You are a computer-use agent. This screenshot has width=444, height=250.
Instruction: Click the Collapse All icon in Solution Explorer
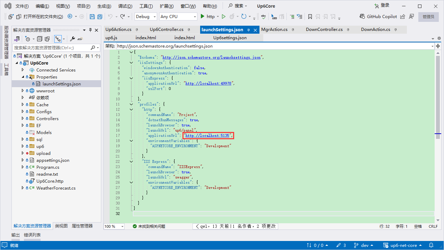coord(40,39)
